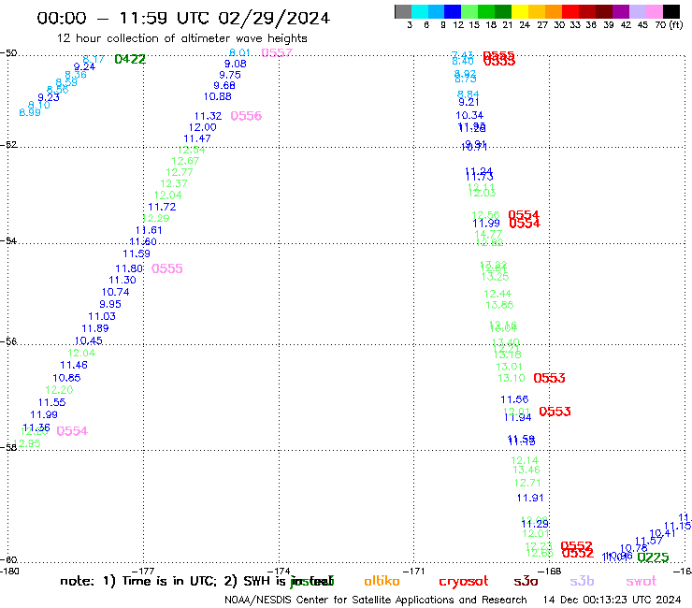Screen dimensions: 692x608
Task: Click the NOAA/NESDIS Center for Satellite Applications credit
Action: 376,601
